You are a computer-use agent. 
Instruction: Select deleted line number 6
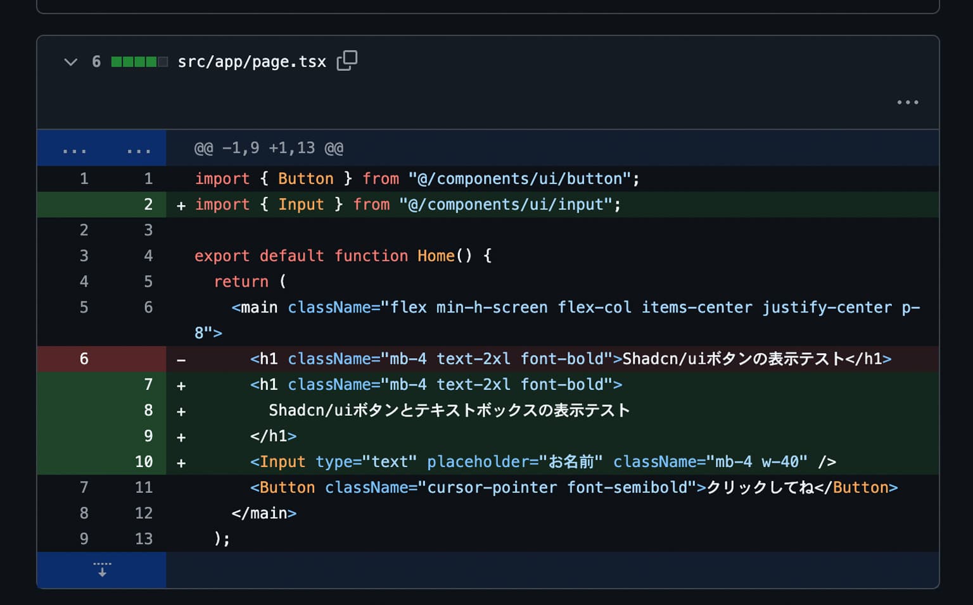[84, 359]
